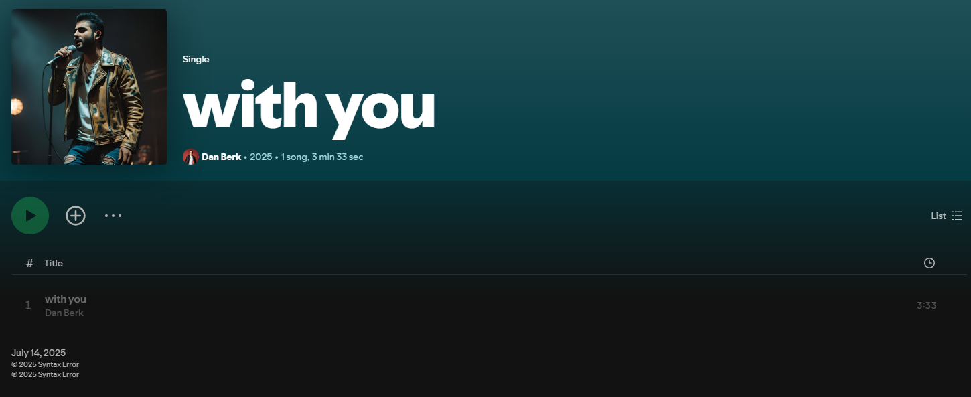
Task: Open more options three-dot menu
Action: click(113, 216)
